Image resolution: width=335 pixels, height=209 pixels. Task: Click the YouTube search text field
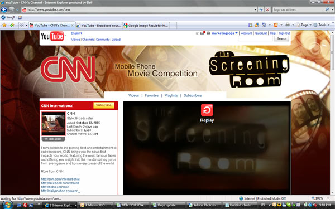pos(255,39)
